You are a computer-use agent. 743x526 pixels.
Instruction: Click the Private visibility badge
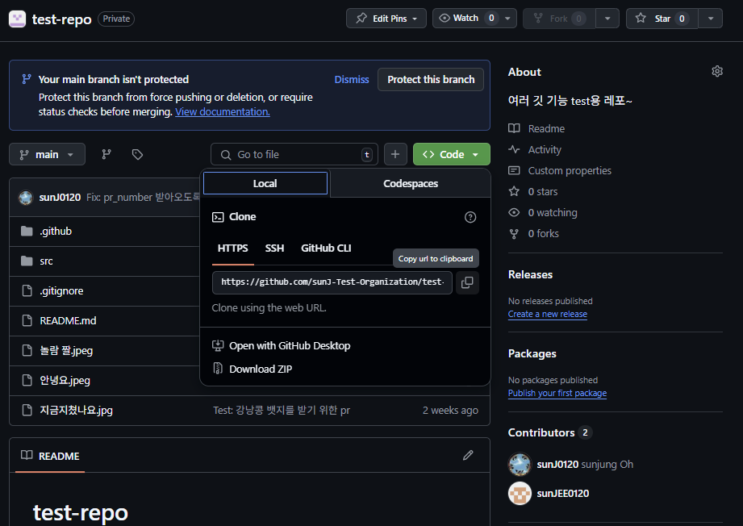pyautogui.click(x=116, y=19)
